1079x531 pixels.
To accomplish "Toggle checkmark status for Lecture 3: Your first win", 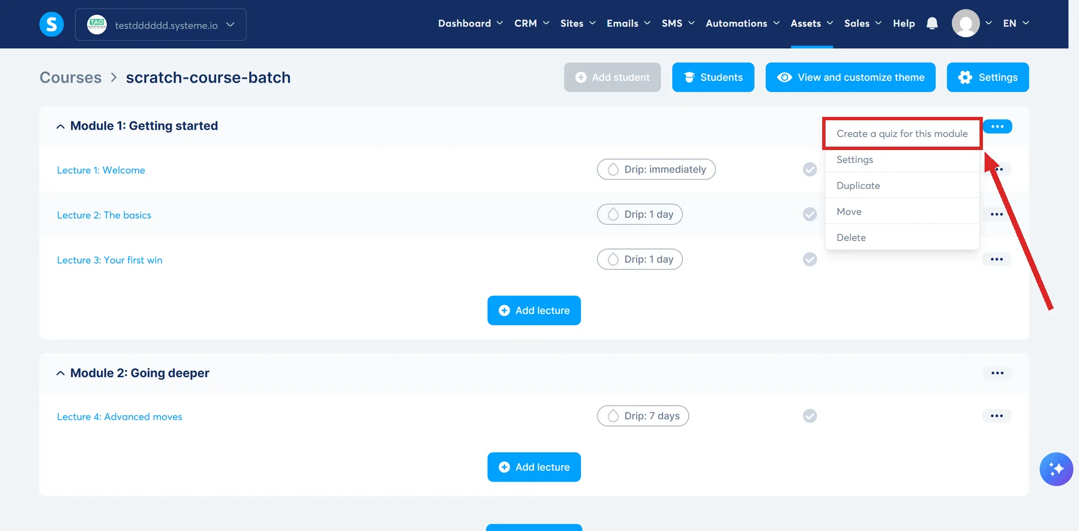I will coord(810,259).
